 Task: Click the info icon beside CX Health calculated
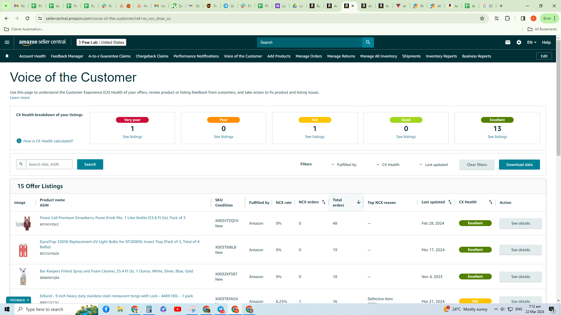[x=19, y=141]
